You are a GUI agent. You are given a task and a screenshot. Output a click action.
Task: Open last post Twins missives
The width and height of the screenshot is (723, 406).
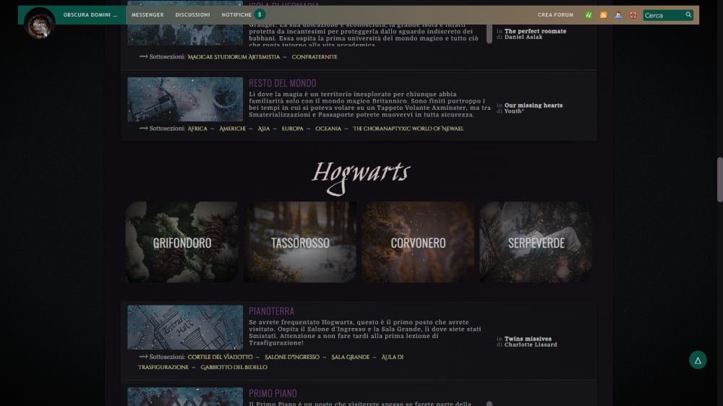pos(528,339)
